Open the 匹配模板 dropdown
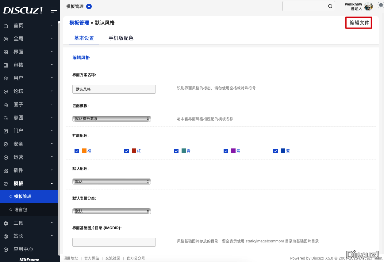This screenshot has height=262, width=384. (x=112, y=119)
